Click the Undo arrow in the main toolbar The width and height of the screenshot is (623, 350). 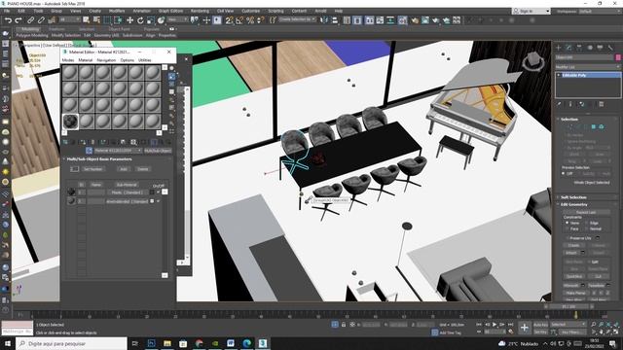point(8,19)
